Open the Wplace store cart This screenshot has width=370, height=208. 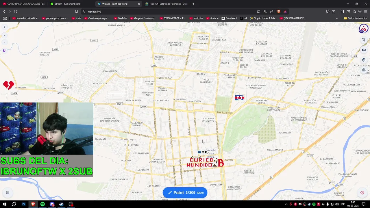[x=364, y=40]
